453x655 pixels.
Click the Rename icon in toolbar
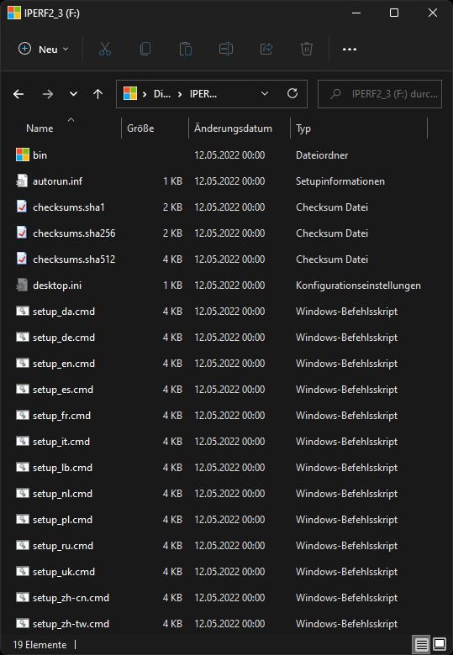[226, 49]
